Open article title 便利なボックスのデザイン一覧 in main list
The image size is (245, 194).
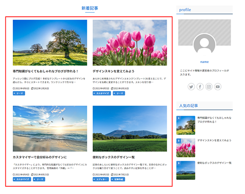coord(114,157)
